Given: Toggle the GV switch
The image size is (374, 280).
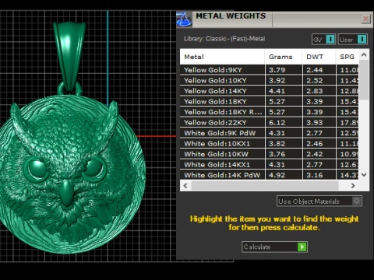Looking at the screenshot, I should tap(323, 40).
